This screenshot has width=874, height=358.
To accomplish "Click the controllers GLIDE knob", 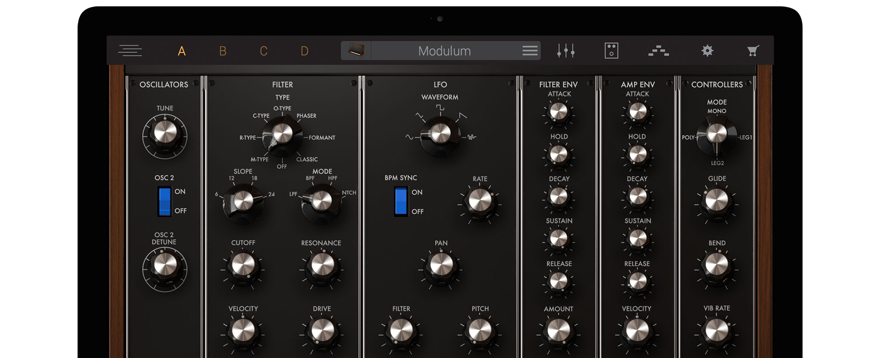I will pos(717,202).
